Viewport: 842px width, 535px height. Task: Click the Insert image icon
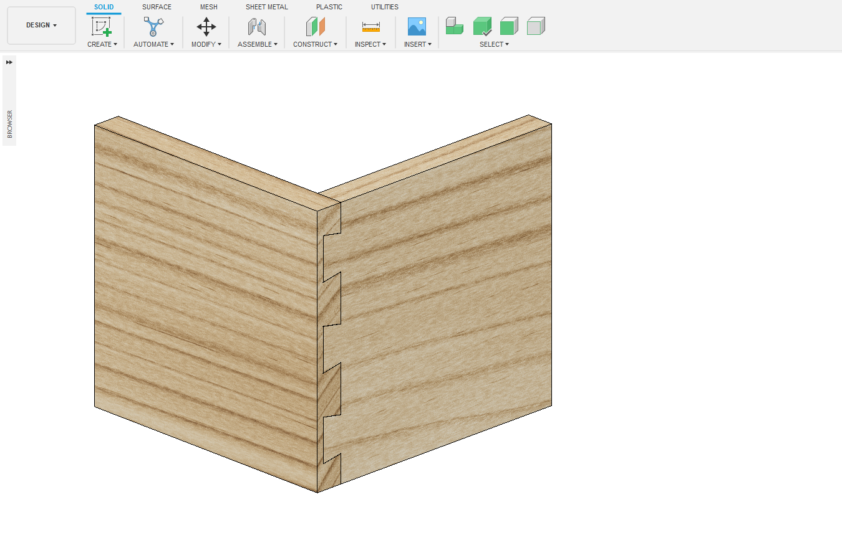pos(417,27)
